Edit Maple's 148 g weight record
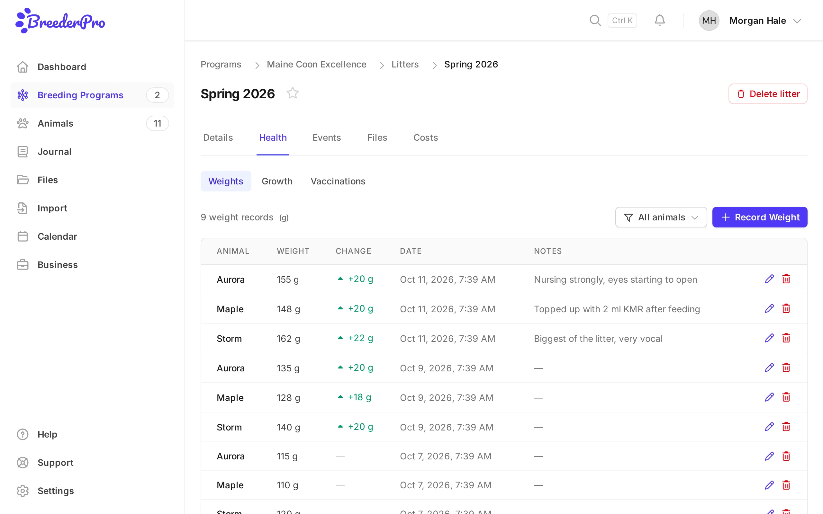Viewport: 823px width, 514px height. [x=769, y=309]
